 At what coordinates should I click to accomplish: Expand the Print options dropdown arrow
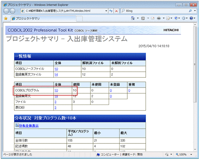click(x=164, y=18)
